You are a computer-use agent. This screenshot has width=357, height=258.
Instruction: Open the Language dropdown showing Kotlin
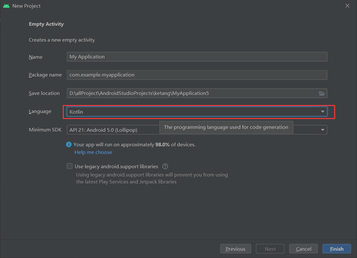(x=197, y=112)
